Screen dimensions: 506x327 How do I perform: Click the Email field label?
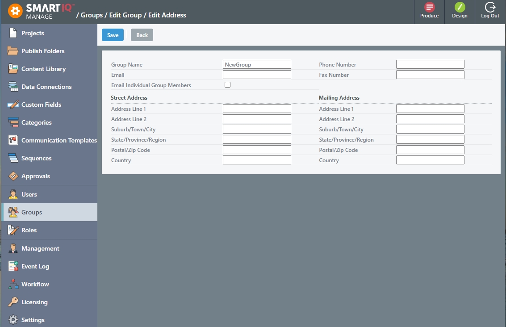(x=117, y=75)
